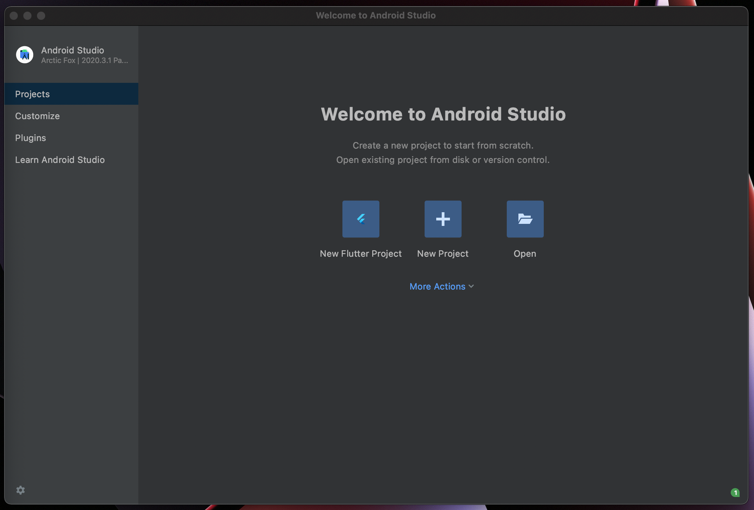Click the Android Studio logo
754x510 pixels.
point(25,55)
